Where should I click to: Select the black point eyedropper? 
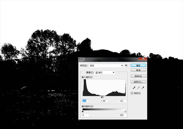pos(134,88)
